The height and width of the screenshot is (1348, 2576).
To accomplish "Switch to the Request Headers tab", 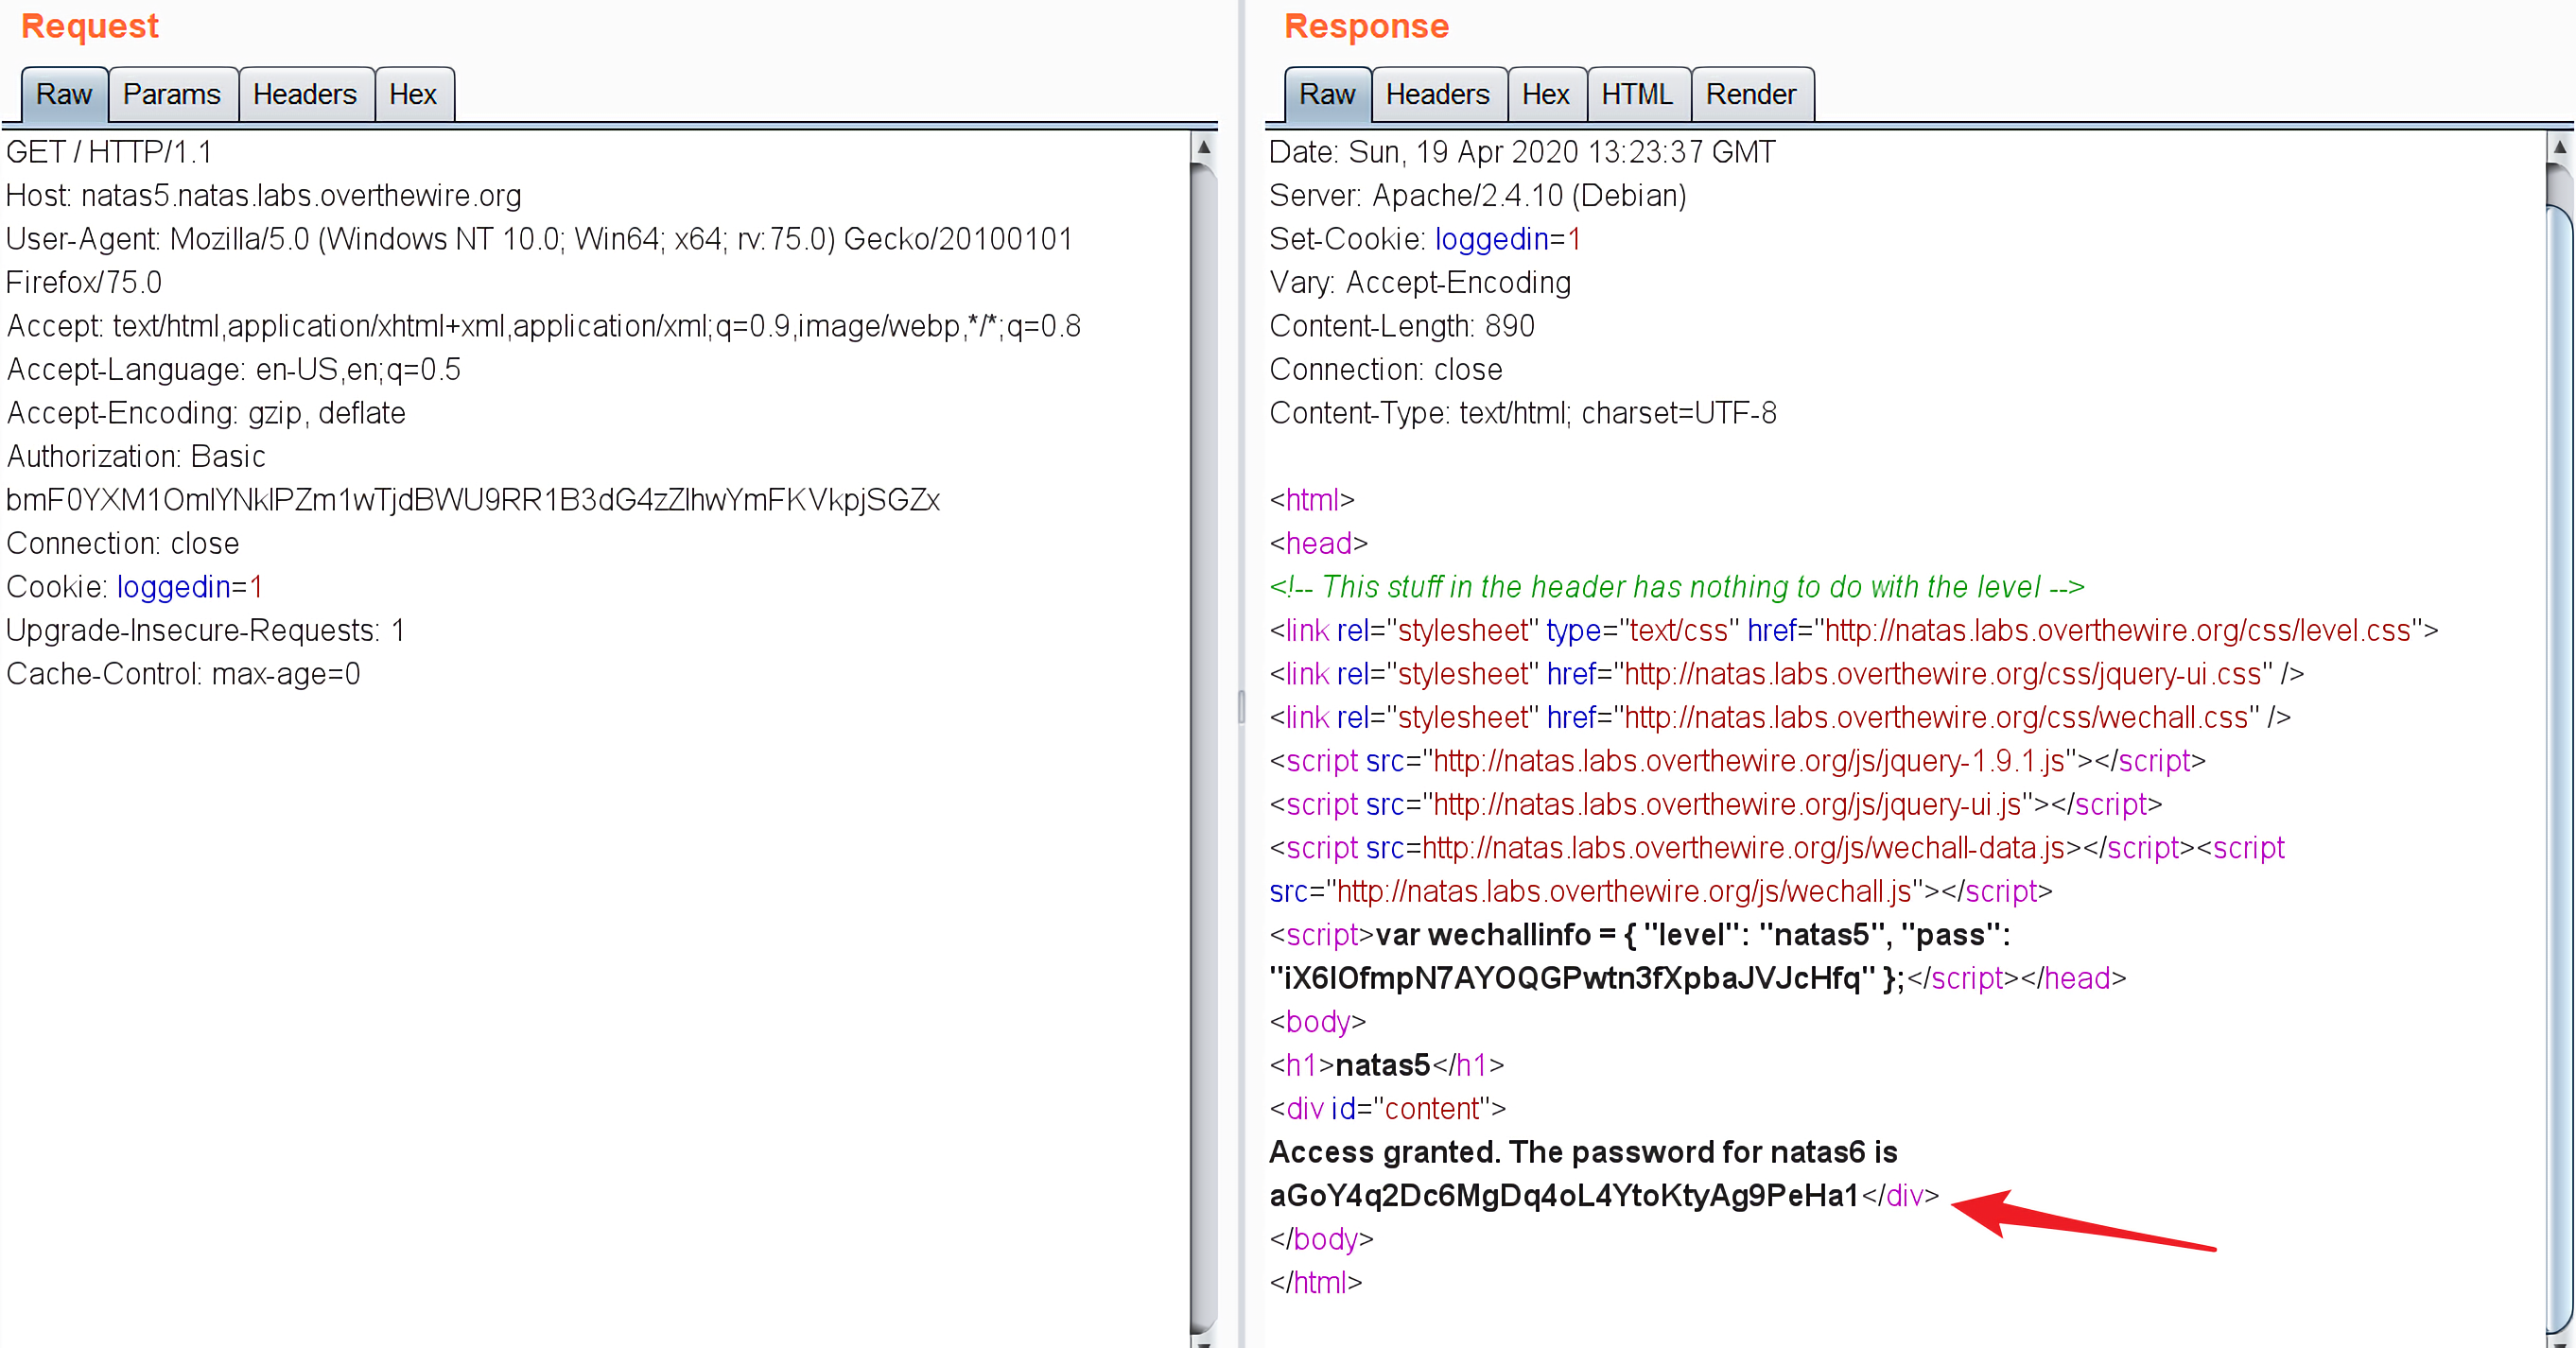I will 305,95.
